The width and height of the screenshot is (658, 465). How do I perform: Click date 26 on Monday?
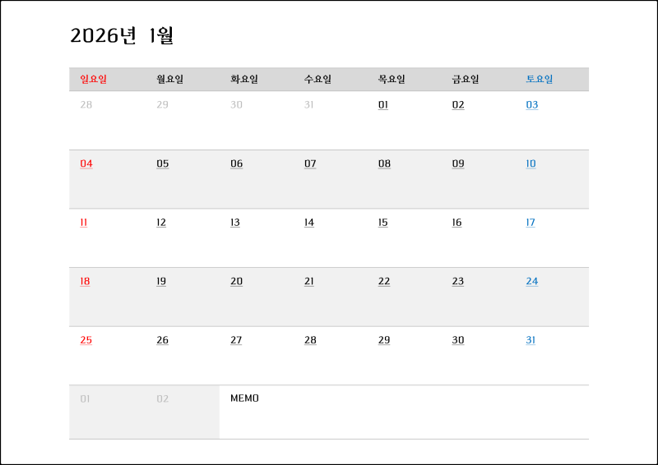coord(162,340)
